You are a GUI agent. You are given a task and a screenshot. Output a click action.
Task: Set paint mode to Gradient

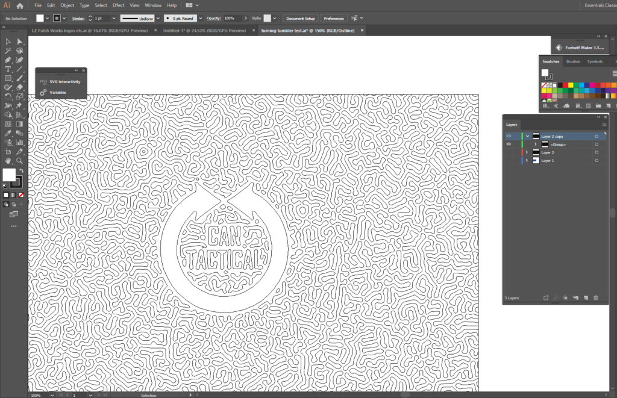pos(14,194)
